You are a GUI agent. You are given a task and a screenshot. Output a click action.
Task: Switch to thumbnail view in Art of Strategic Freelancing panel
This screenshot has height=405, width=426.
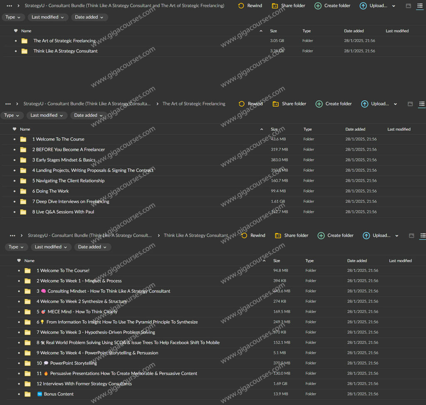(410, 104)
